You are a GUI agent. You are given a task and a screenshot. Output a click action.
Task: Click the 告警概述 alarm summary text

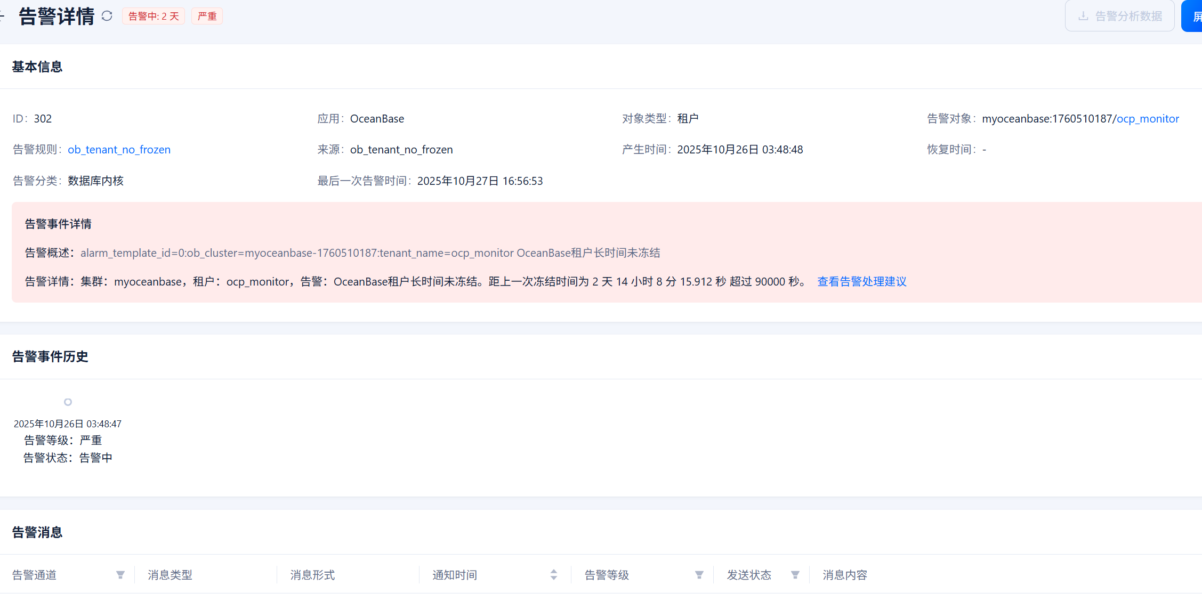coord(370,253)
